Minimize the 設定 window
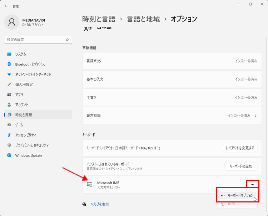The height and width of the screenshot is (216, 268). click(239, 4)
